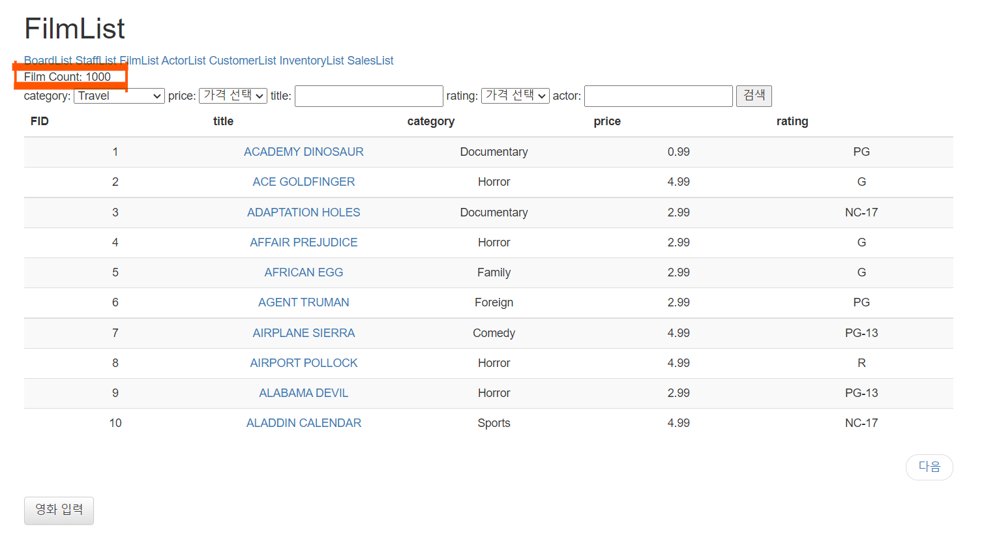Viewport: 984px width, 543px height.
Task: Expand the category dropdown showing Travel
Action: [x=119, y=96]
